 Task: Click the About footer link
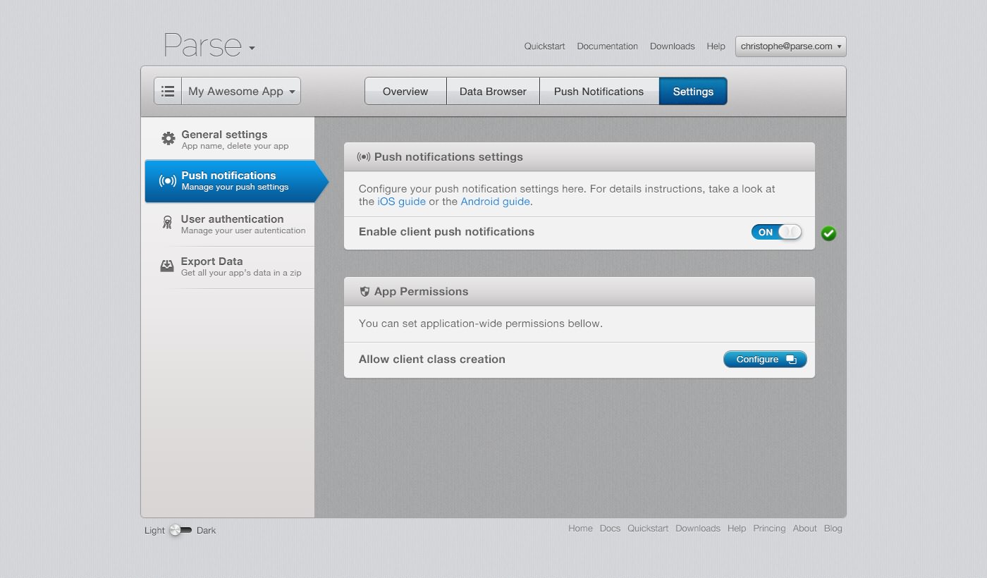point(804,528)
